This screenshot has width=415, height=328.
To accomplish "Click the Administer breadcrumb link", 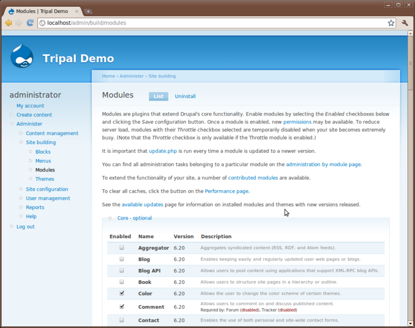I will point(132,76).
